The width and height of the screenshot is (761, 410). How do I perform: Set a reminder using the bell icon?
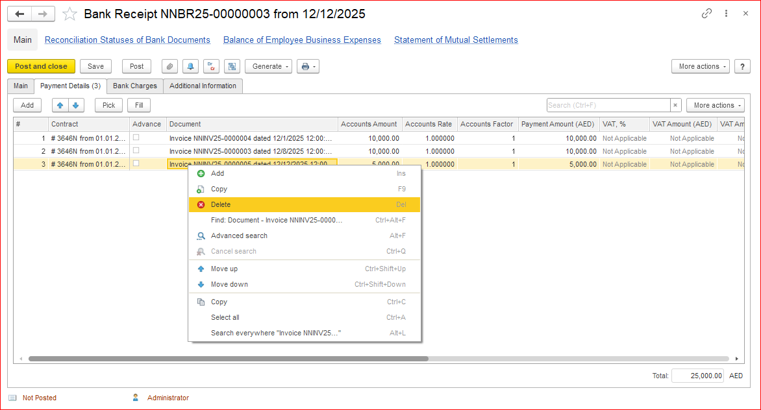(x=190, y=66)
